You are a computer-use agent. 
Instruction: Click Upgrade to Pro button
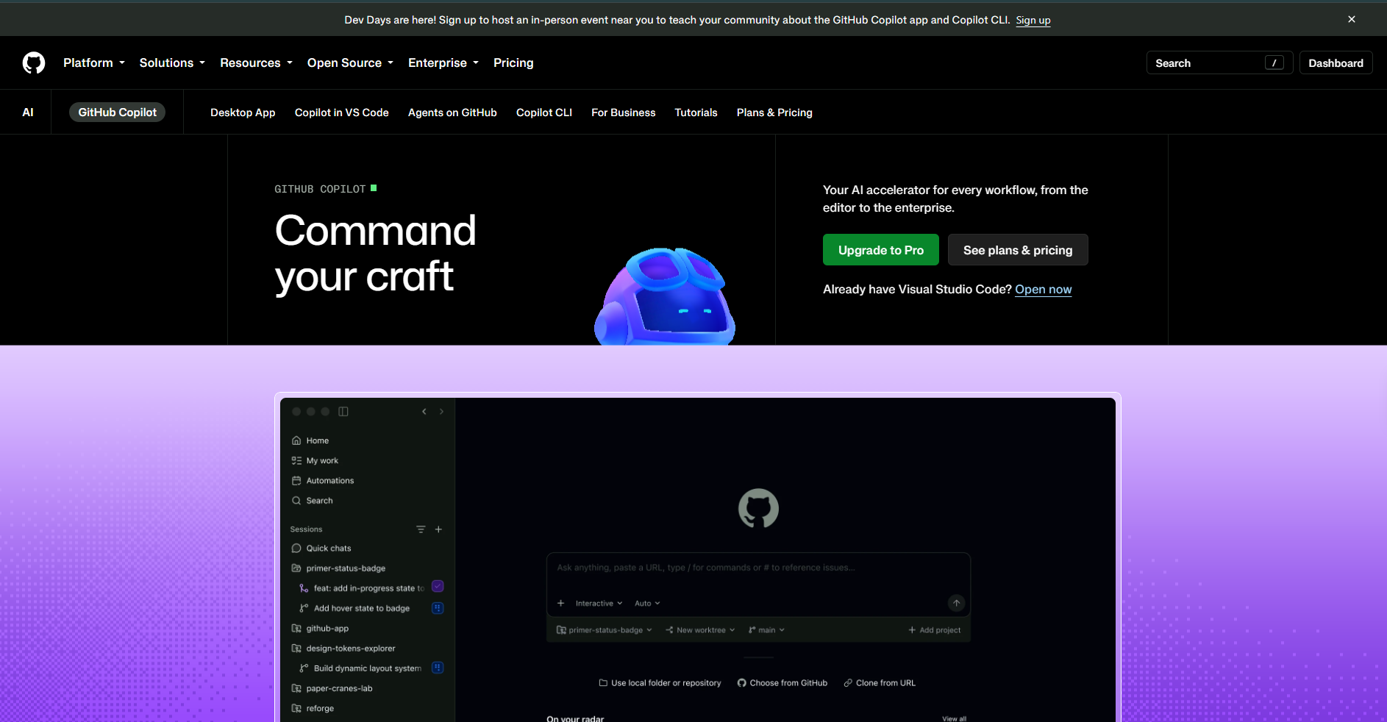881,250
